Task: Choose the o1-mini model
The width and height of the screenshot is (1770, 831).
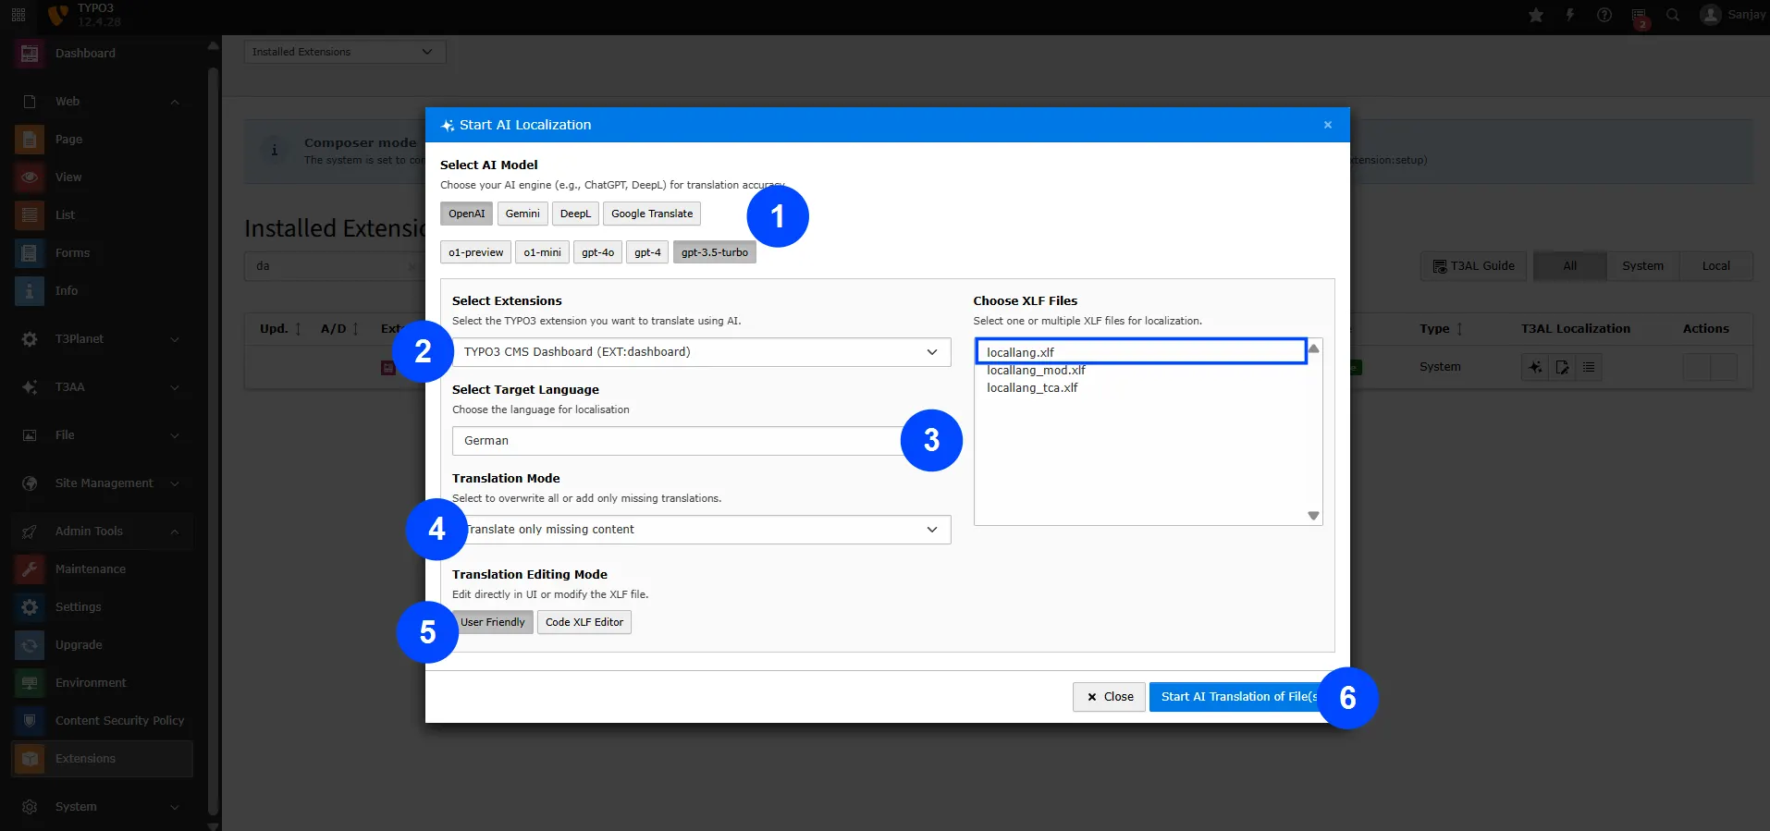Action: tap(542, 252)
